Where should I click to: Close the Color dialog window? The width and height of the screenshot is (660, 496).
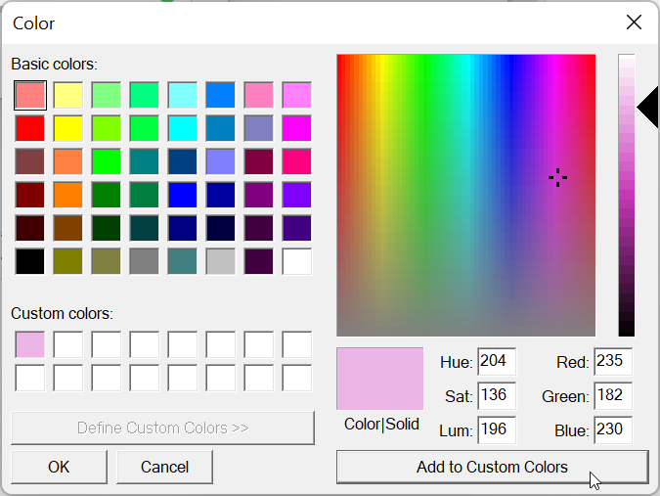coord(634,23)
